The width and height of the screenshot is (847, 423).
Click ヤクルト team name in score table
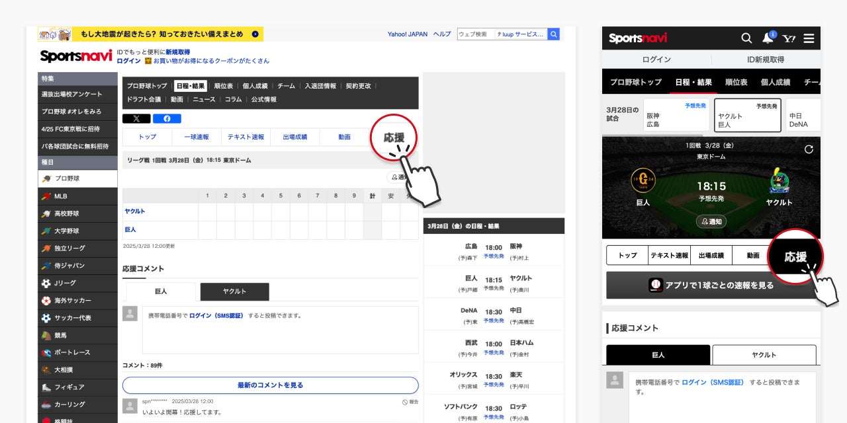(x=134, y=211)
